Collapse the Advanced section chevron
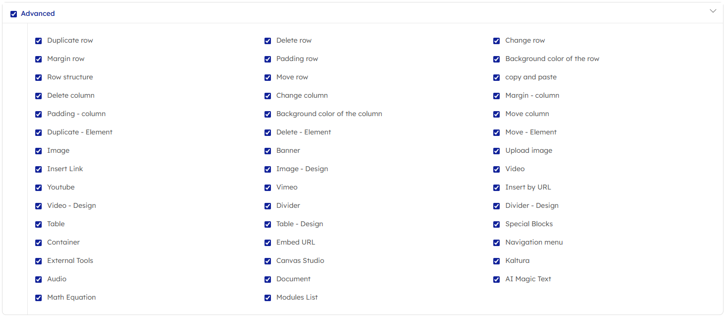This screenshot has width=725, height=316. [x=713, y=11]
